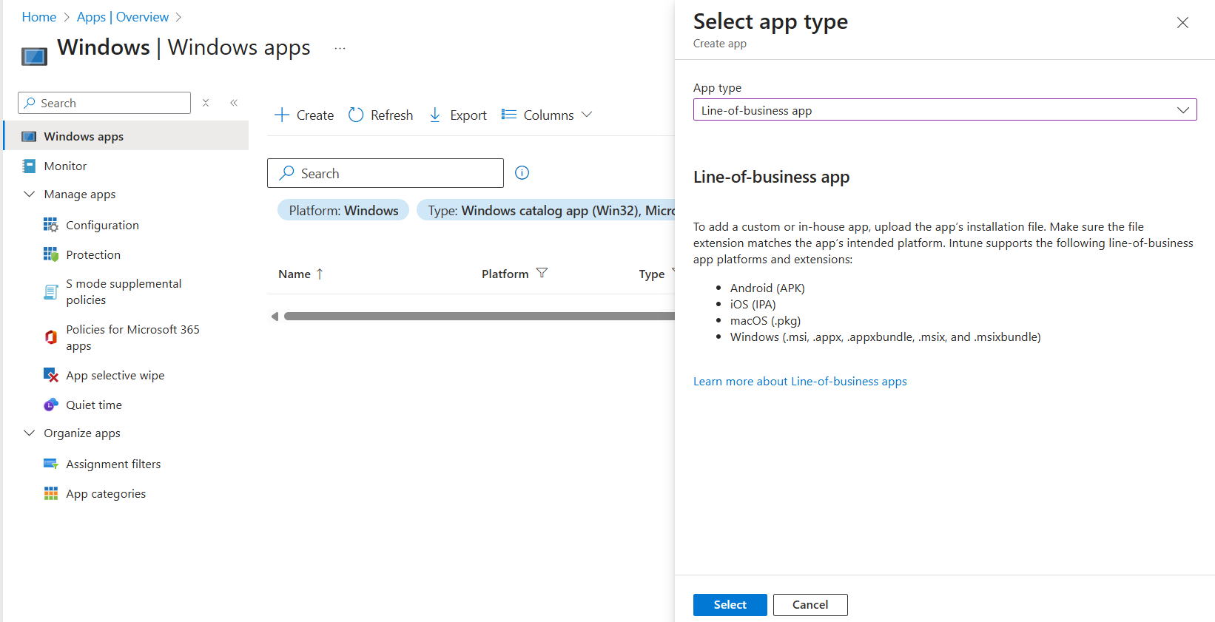Click the Monitor notebook icon
This screenshot has height=622, width=1215.
pyautogui.click(x=29, y=166)
